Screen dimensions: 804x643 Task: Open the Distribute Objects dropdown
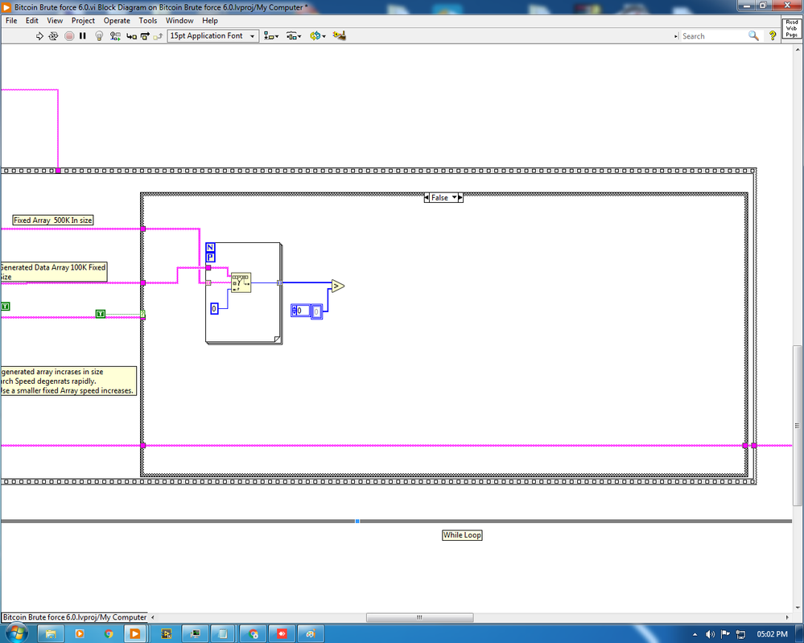pyautogui.click(x=294, y=36)
